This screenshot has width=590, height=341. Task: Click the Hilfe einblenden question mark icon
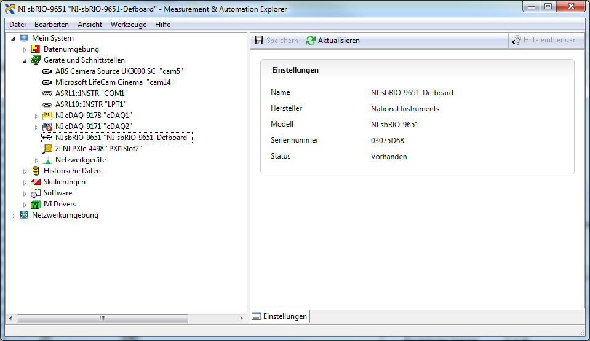click(517, 40)
